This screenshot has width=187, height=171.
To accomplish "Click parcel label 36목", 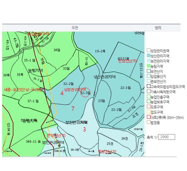I will pyautogui.click(x=20, y=75).
